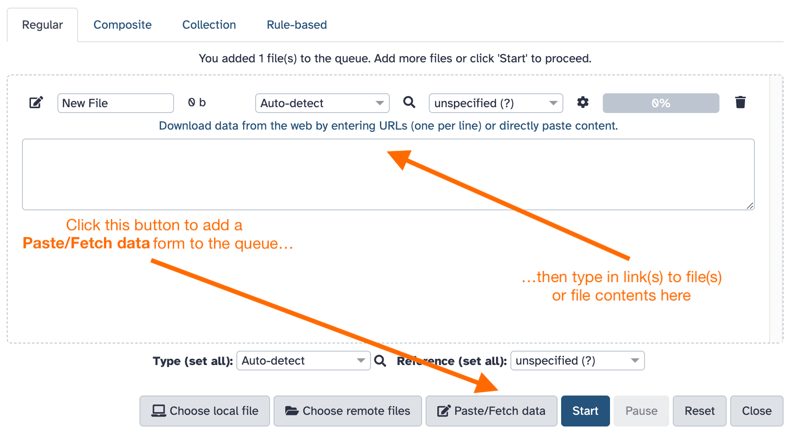This screenshot has width=793, height=435.
Task: Open the Collection tab
Action: [x=209, y=25]
